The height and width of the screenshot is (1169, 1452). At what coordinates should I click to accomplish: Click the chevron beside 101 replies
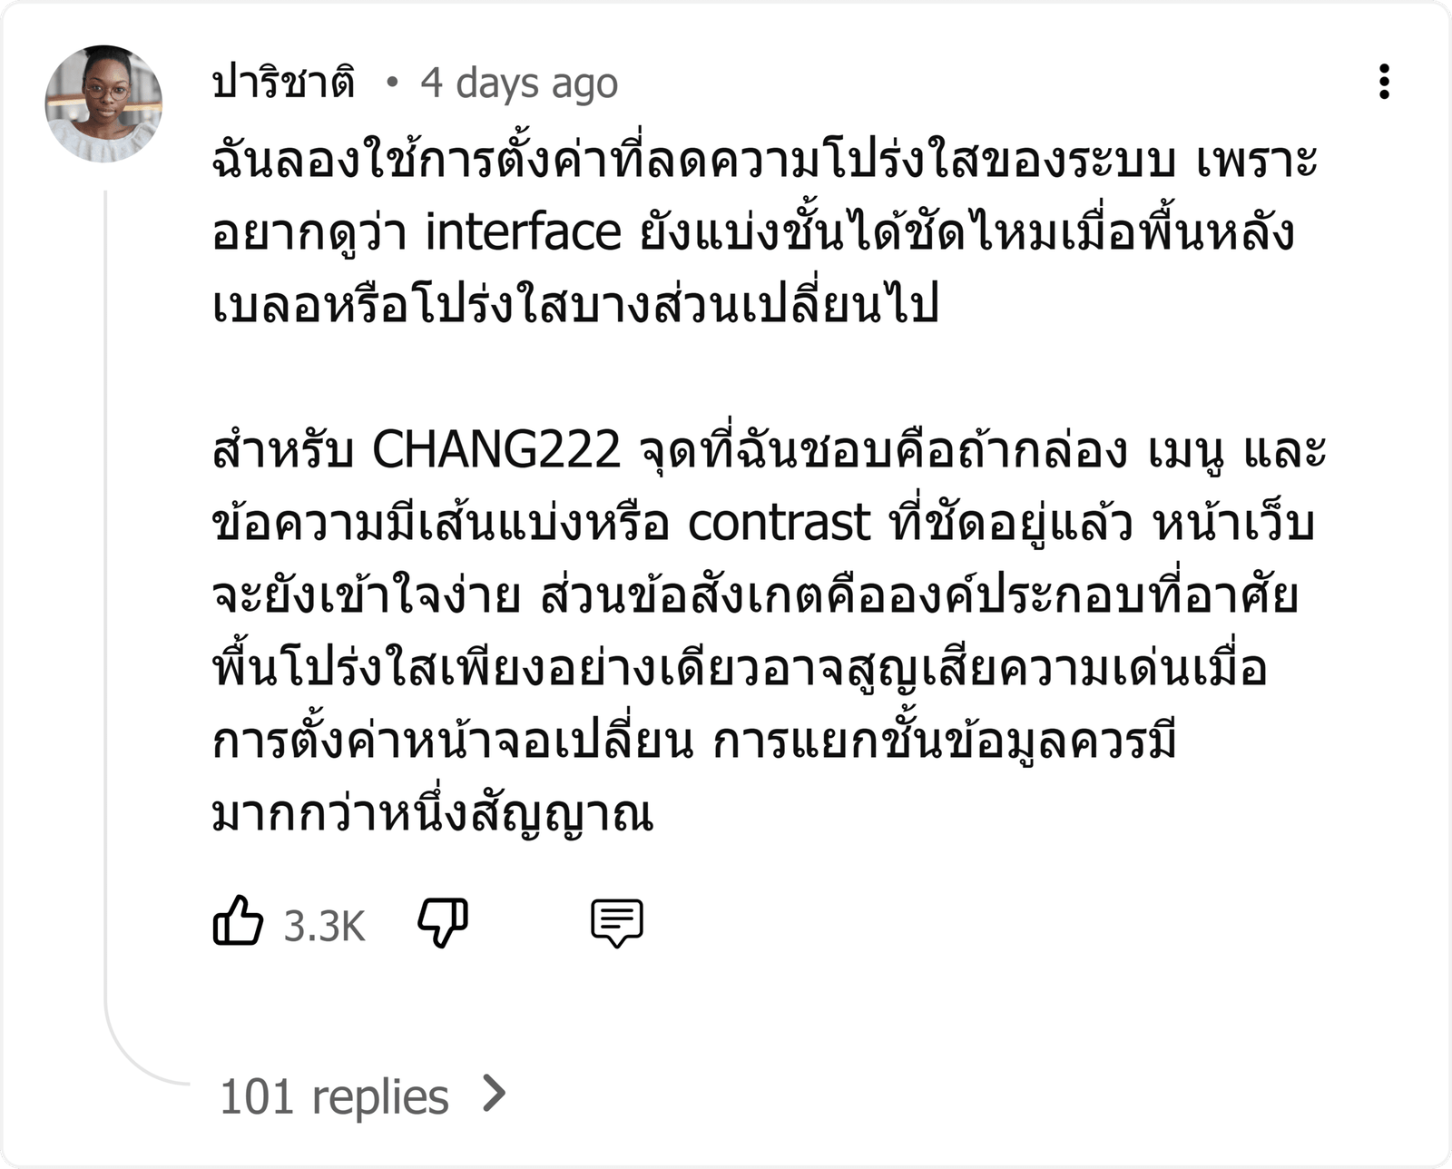(x=495, y=1094)
